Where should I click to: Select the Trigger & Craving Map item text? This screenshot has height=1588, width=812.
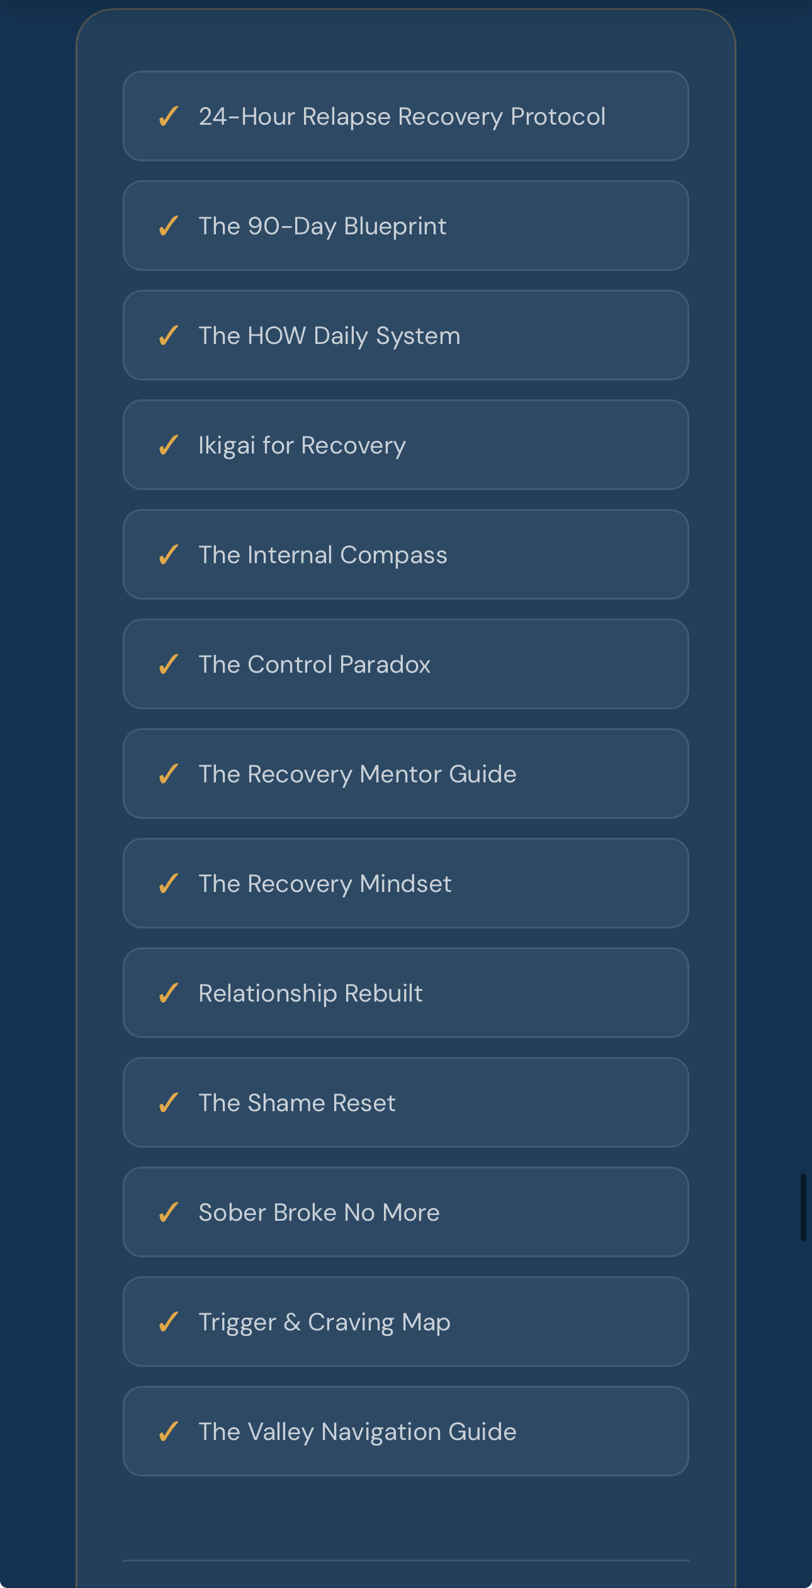click(324, 1322)
